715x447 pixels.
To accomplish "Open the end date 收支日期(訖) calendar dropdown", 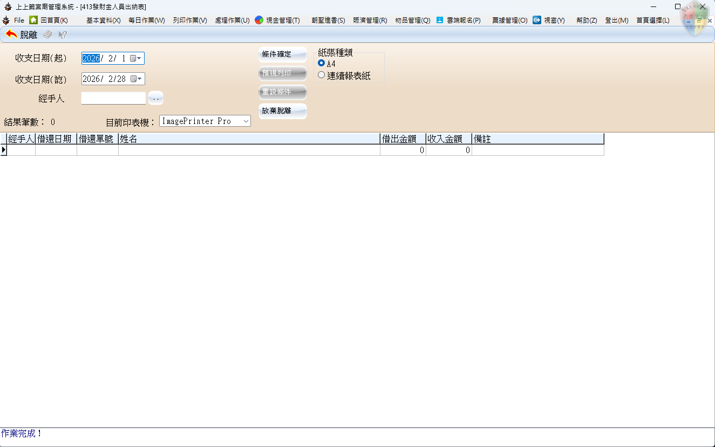I will (137, 79).
